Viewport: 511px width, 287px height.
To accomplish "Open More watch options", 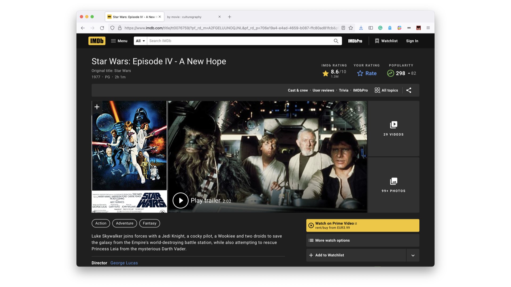I will coord(362,240).
